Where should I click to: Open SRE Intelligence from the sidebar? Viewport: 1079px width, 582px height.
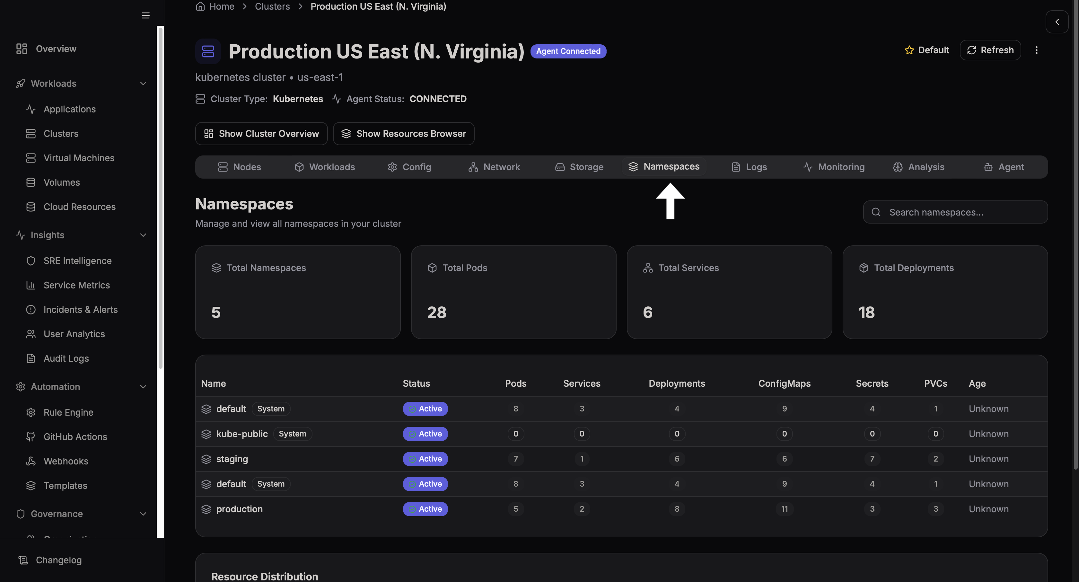tap(77, 260)
